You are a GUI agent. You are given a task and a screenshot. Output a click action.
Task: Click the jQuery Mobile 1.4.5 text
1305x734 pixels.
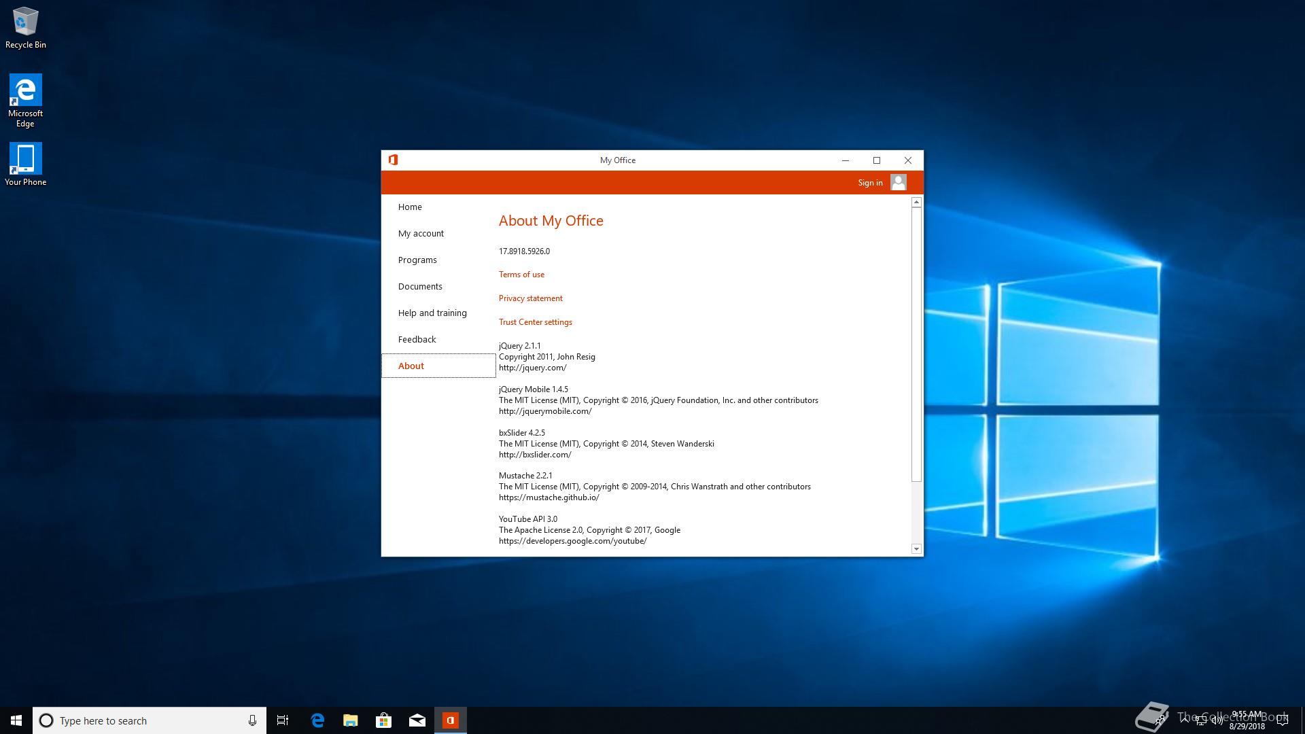tap(534, 389)
